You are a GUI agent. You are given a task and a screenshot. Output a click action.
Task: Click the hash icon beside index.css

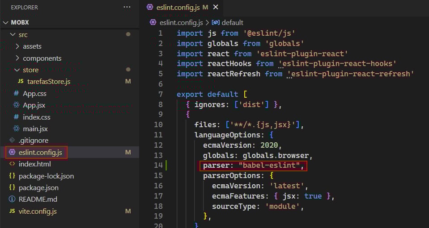(x=17, y=117)
